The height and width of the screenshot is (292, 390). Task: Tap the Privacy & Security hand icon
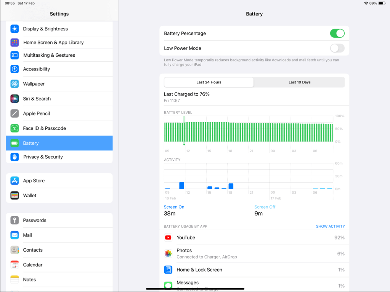coord(14,157)
